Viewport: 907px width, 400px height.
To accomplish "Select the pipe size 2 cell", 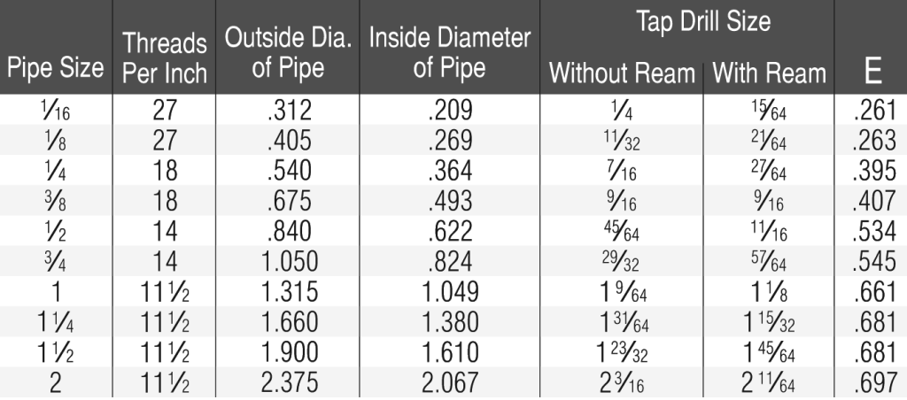I will 55,382.
